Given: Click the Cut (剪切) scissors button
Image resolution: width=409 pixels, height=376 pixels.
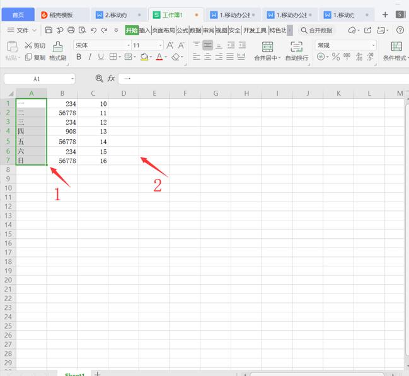Looking at the screenshot, I should pos(35,45).
